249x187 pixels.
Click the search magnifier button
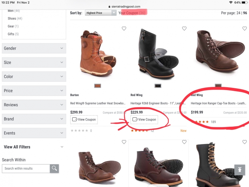[x=54, y=168]
